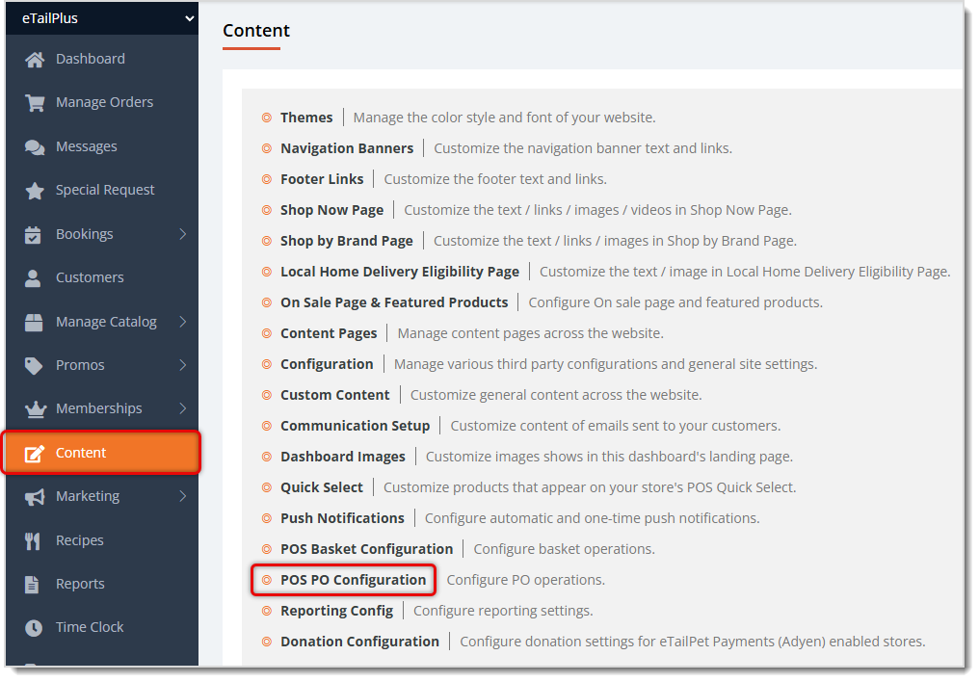Viewport: 979px width, 682px height.
Task: Click the Promos tag icon
Action: [x=34, y=366]
